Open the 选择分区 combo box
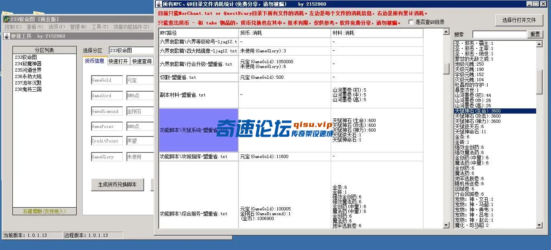Screen dimensions: 551x250 click(131, 50)
